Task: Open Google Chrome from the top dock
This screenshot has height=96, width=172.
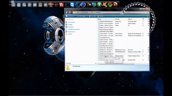Action: point(110,5)
